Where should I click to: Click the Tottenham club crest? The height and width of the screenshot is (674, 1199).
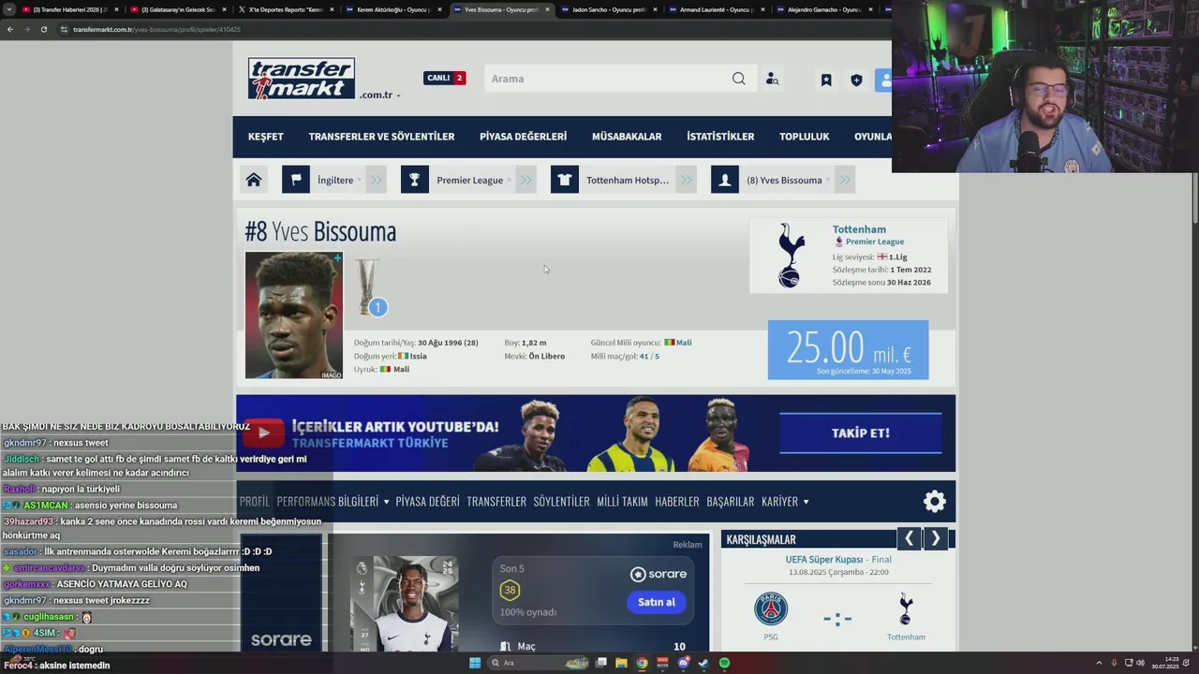pos(791,256)
